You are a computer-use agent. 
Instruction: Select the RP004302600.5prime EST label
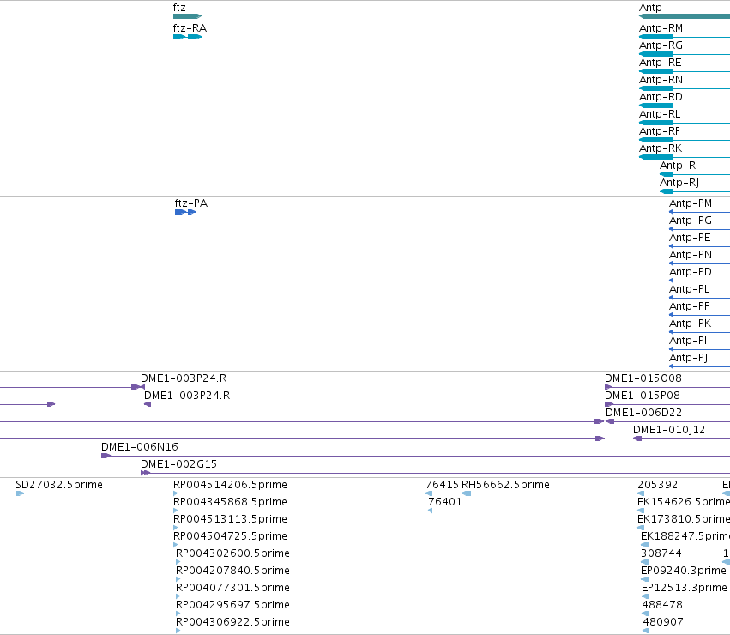click(x=232, y=553)
